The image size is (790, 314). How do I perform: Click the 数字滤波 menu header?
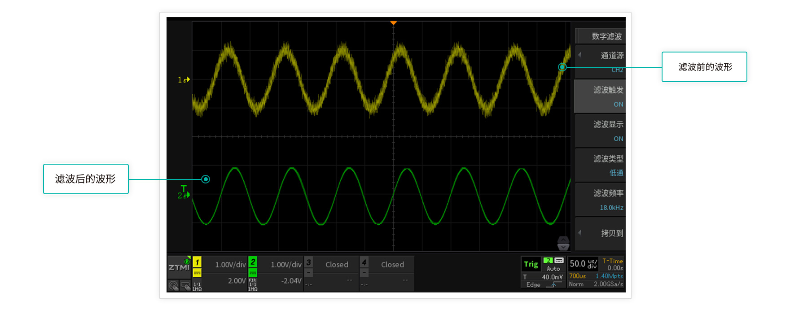coord(600,36)
